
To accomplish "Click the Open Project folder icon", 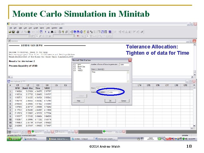I will pyautogui.click(x=10, y=32).
